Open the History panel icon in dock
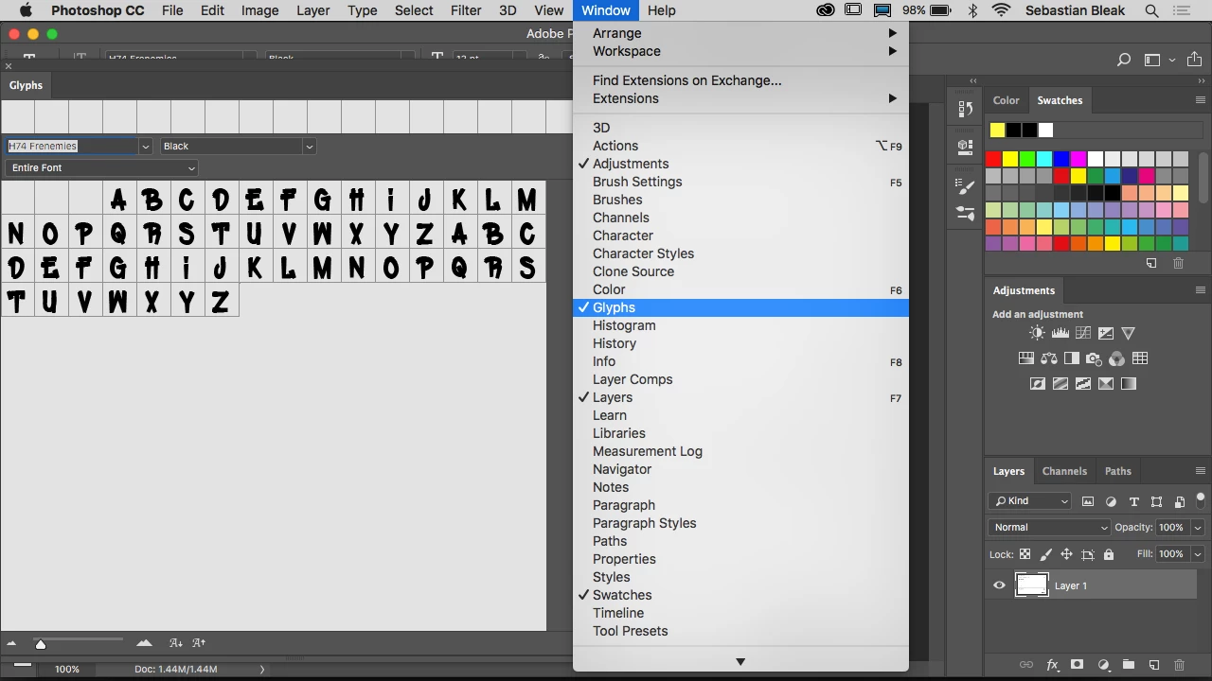Screen dimensions: 1212x681 [965, 110]
